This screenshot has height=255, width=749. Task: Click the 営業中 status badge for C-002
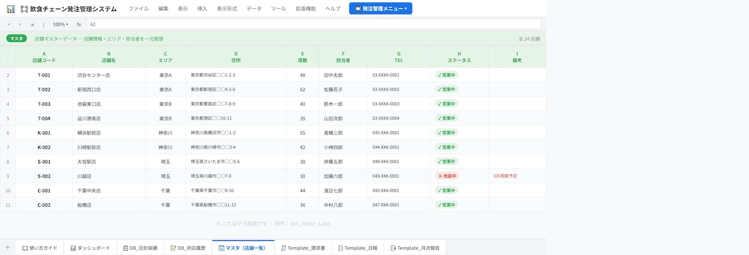446,205
